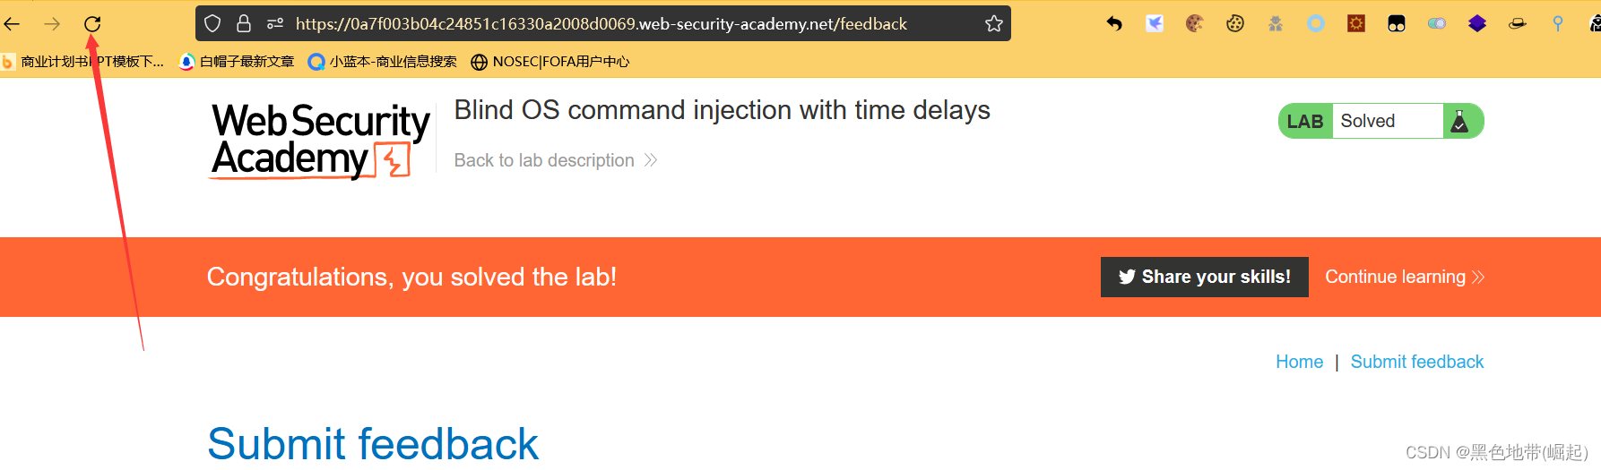Click the shield tracking protection icon
Viewport: 1601px width, 470px height.
212,24
